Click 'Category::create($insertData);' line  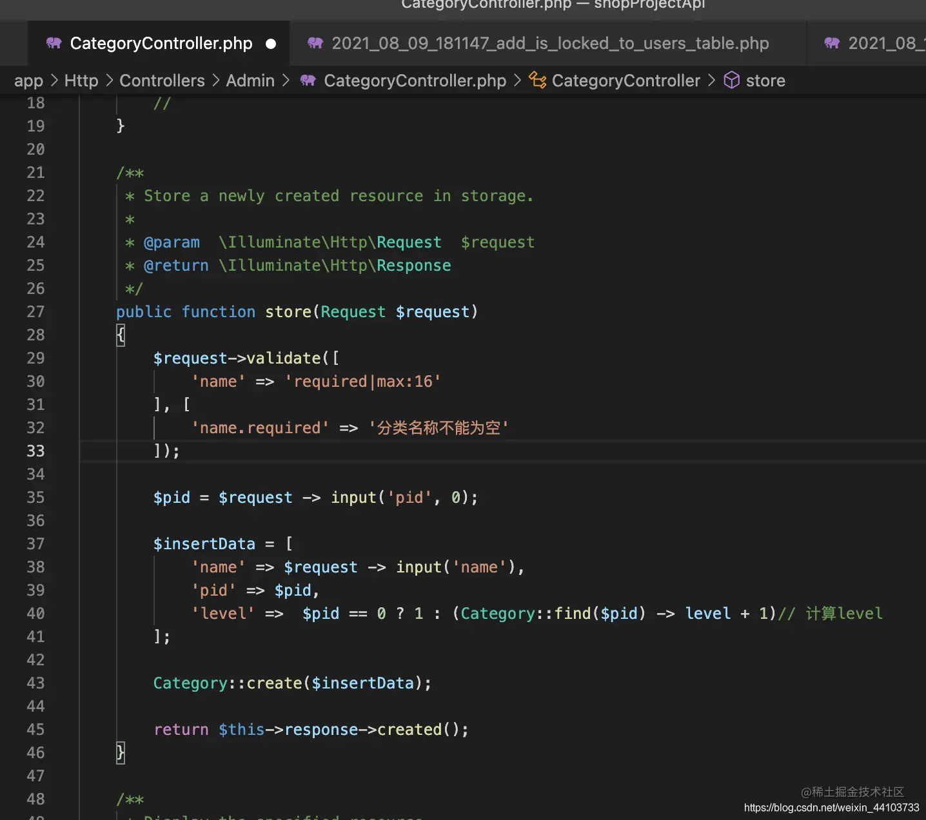(292, 683)
